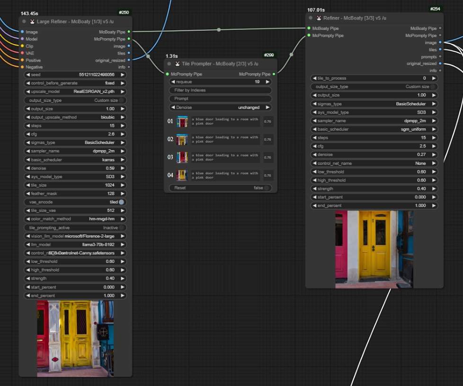Open upscale_model RealESRGAN_x2.pth selector
463x386 pixels.
point(75,91)
